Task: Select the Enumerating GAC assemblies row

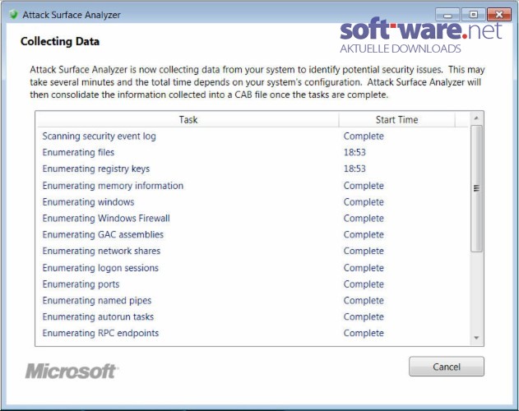Action: coord(253,234)
